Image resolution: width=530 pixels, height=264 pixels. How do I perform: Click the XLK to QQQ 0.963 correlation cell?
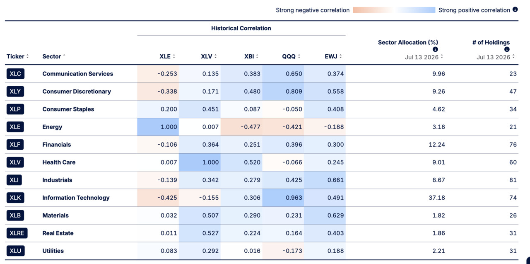point(283,198)
